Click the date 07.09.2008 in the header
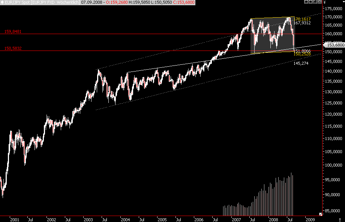Screen dimensions: 345x222 (x=91, y=2)
